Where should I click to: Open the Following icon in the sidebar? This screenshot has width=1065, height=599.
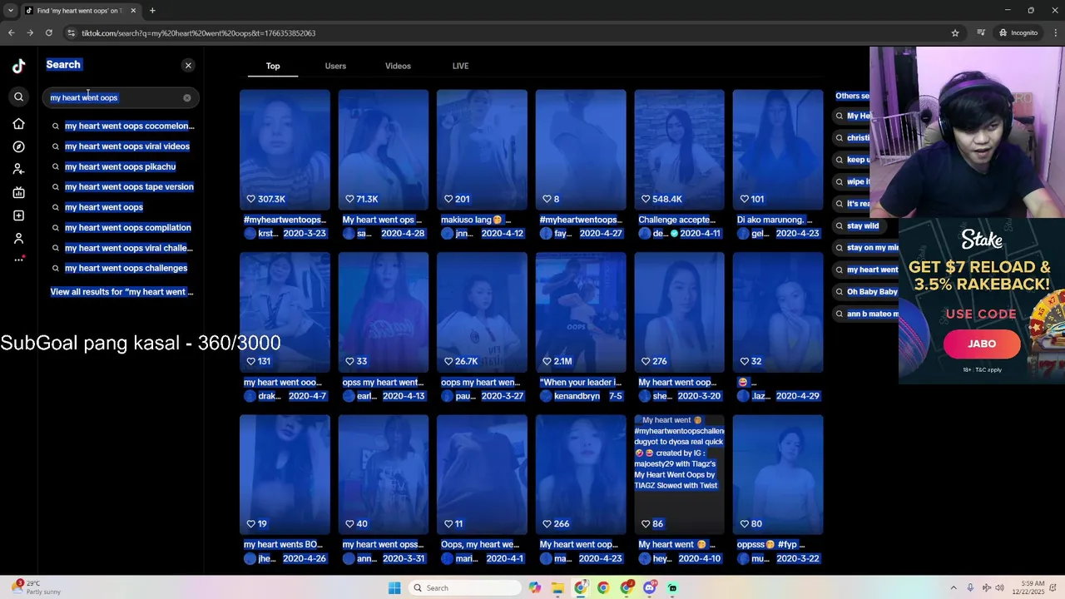18,169
